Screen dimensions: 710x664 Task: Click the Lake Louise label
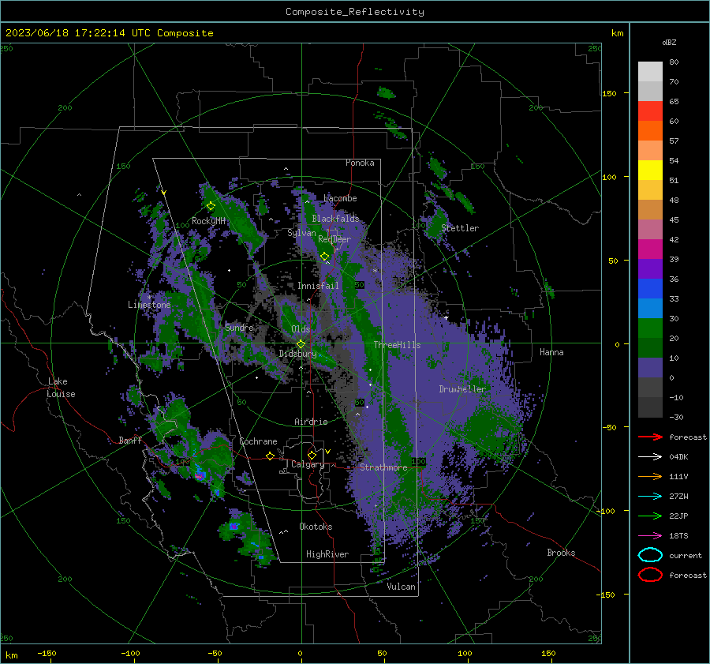point(61,388)
